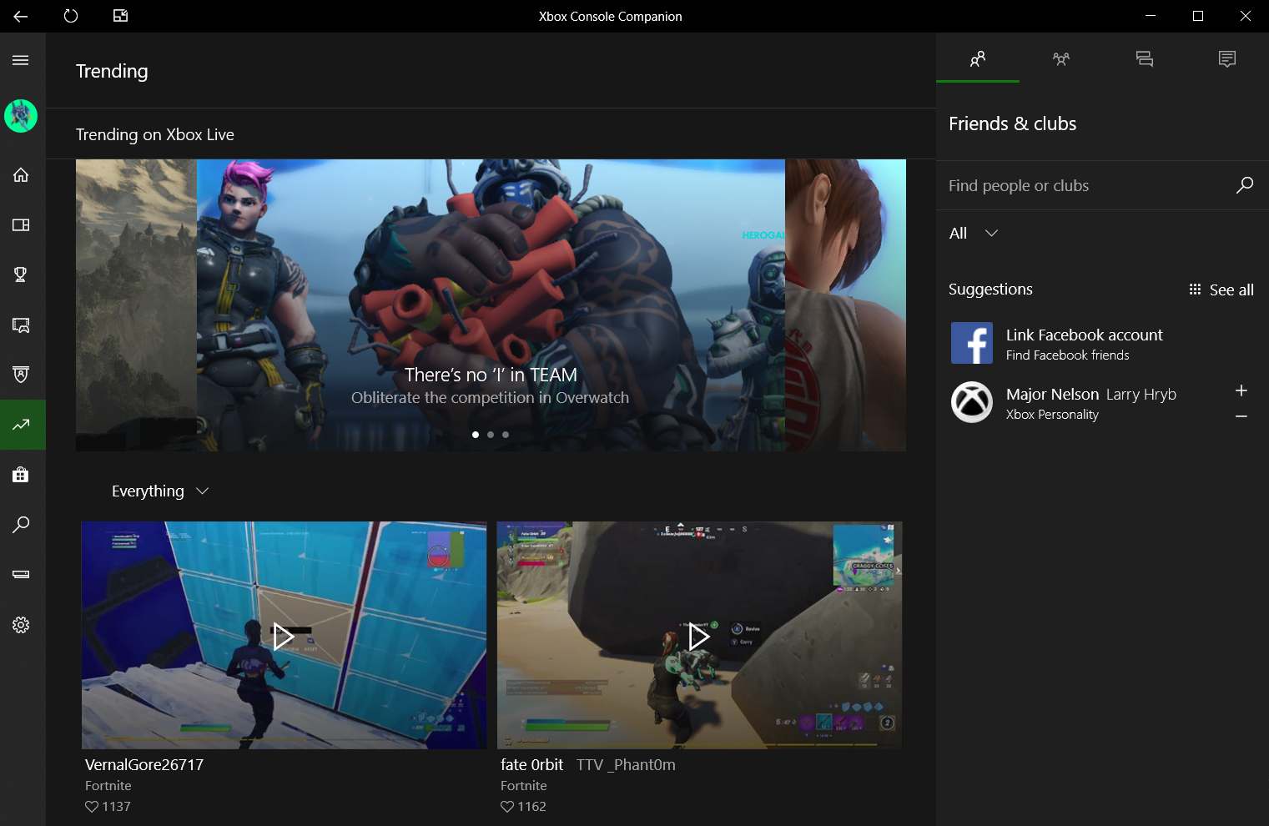Like fate 0rbit's clip heart icon
The height and width of the screenshot is (826, 1269).
[507, 807]
